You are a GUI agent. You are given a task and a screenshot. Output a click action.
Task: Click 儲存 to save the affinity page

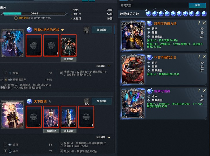(x=197, y=5)
